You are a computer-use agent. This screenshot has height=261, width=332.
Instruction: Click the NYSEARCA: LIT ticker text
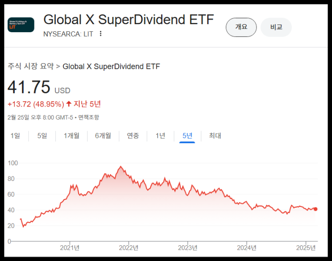[68, 34]
